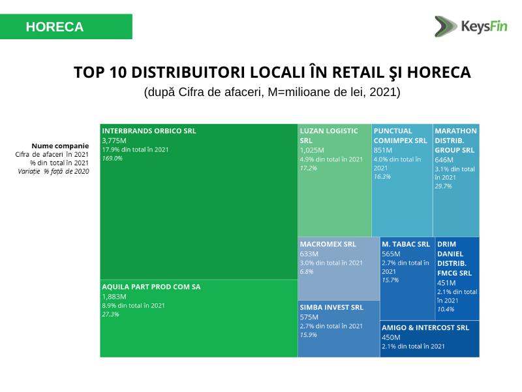The height and width of the screenshot is (392, 522).
Task: Click the 8.9% din total în 2021 text
Action: point(133,306)
